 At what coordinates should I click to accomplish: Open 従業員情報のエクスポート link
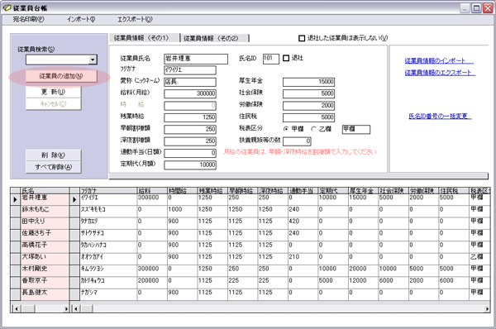pos(440,73)
